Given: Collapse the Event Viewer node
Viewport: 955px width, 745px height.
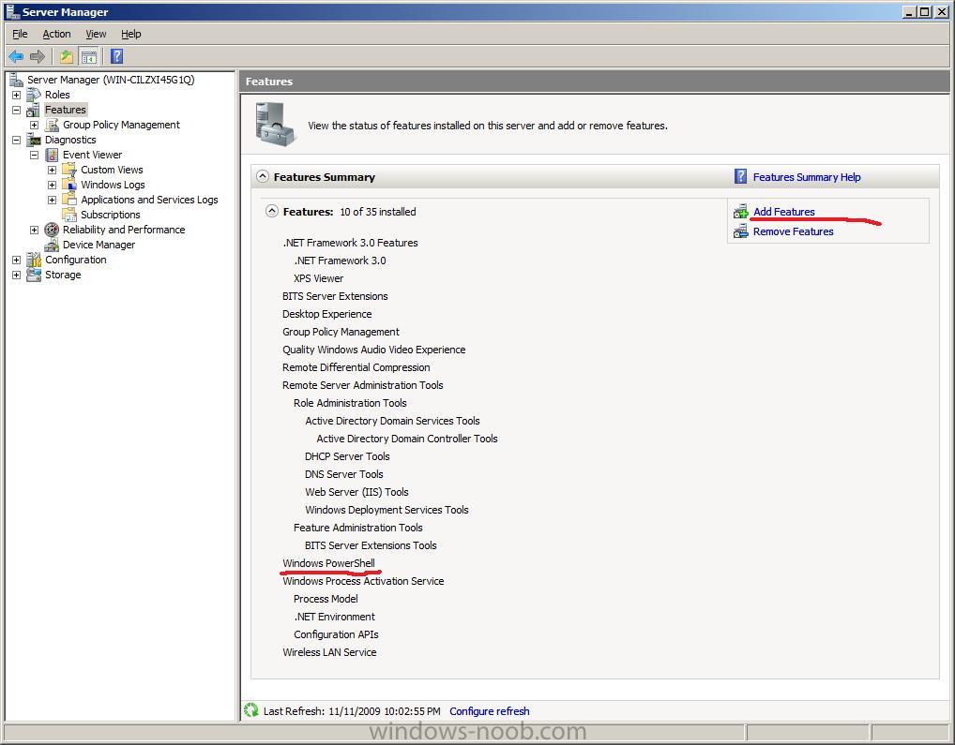Looking at the screenshot, I should pos(34,155).
